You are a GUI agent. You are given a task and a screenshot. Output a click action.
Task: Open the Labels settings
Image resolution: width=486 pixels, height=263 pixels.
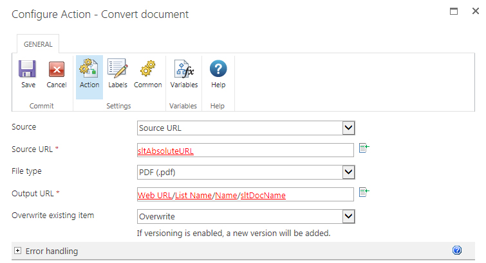pyautogui.click(x=117, y=69)
